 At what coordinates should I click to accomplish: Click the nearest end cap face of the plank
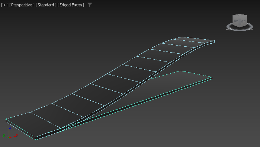coord(20,130)
